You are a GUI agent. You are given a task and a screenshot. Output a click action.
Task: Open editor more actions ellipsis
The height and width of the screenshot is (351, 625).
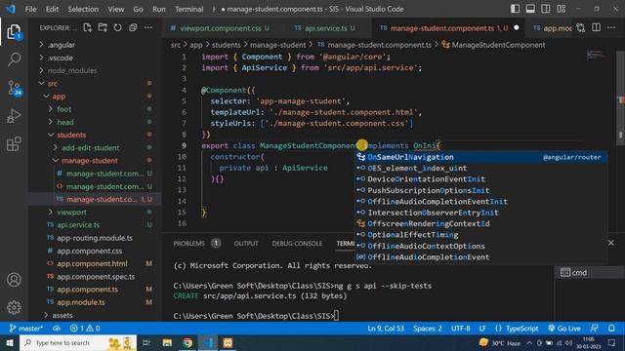click(611, 28)
